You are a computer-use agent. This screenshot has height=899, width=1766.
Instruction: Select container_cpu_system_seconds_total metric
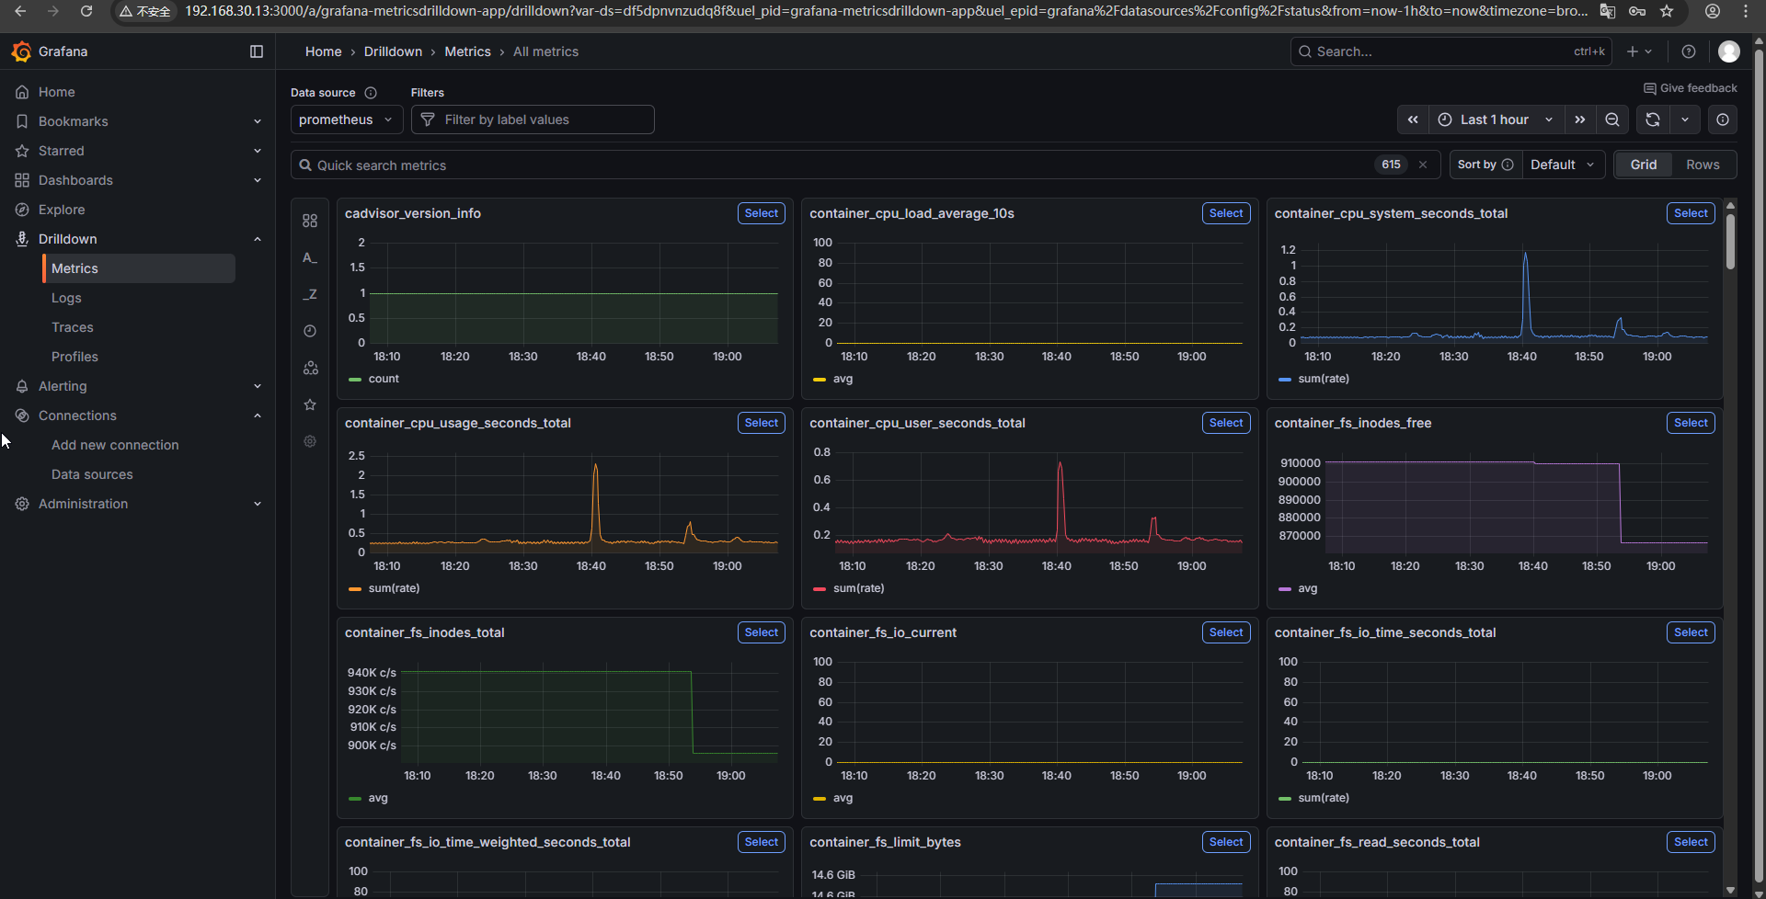point(1691,213)
